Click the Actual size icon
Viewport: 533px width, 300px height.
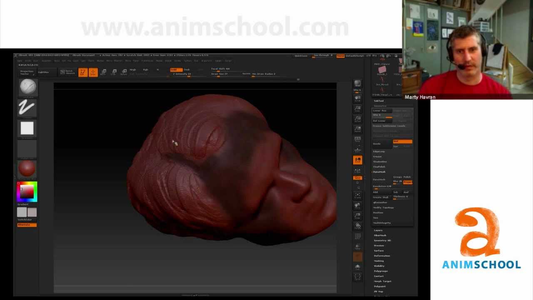coord(357,119)
